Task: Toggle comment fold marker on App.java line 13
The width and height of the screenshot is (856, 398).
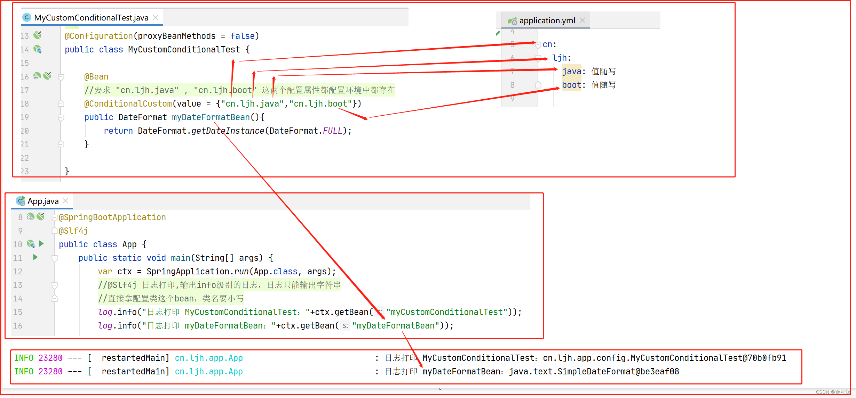Action: coord(54,285)
